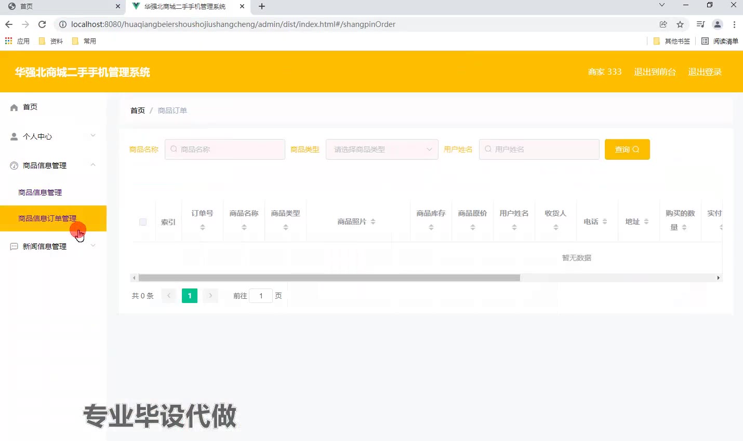
Task: Expand the 个人中心 sidebar menu
Action: [93, 136]
